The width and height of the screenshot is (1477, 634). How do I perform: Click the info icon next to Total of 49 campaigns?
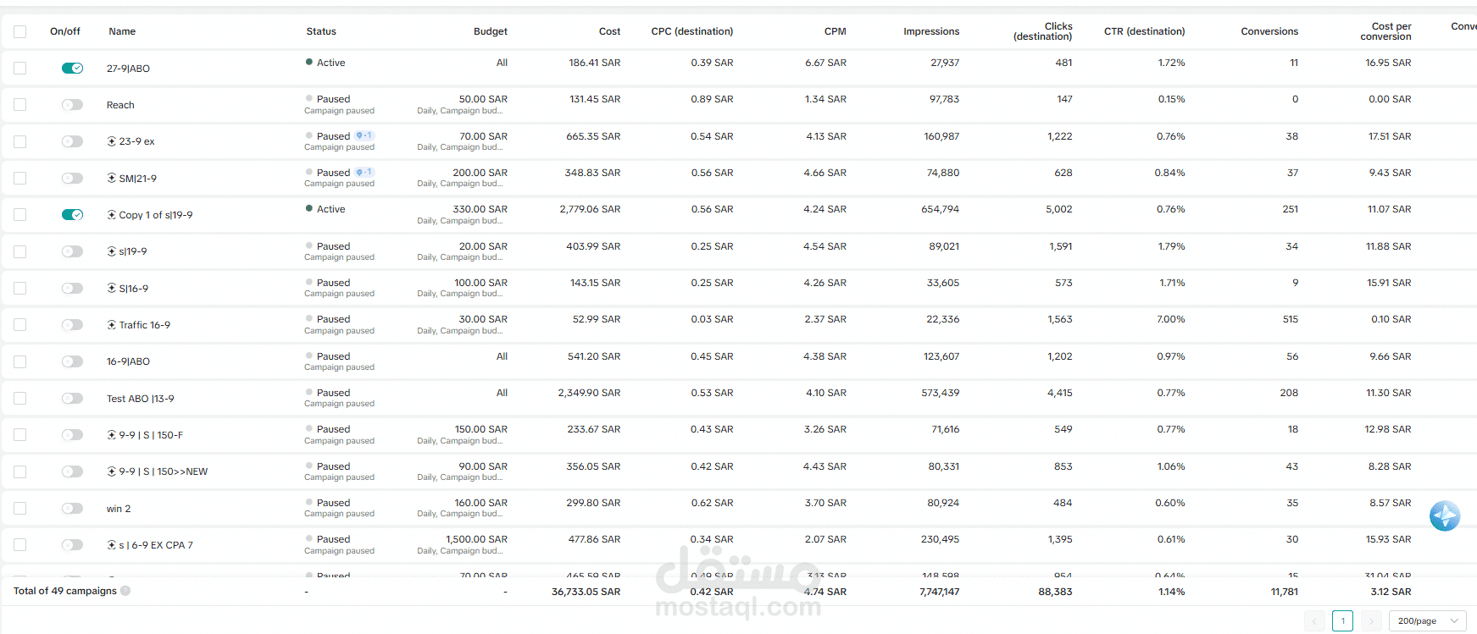click(x=125, y=591)
